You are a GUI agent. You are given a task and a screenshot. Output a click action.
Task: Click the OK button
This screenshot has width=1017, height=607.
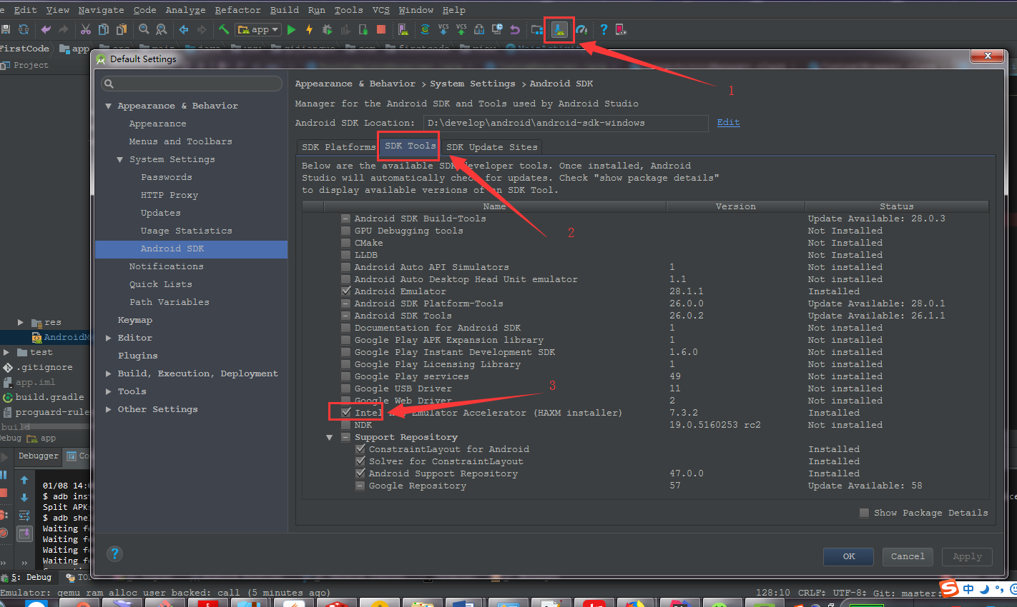pos(849,556)
